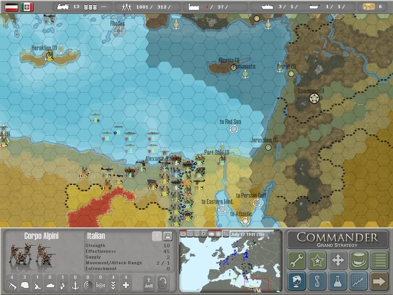Click the factory production points icon
The image size is (393, 295).
[x=194, y=7]
